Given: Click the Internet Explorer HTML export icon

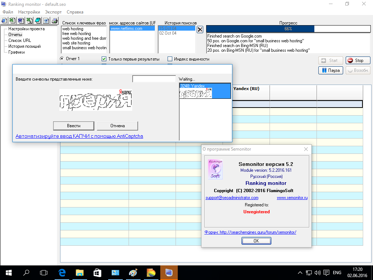Looking at the screenshot, I should tap(4, 20).
